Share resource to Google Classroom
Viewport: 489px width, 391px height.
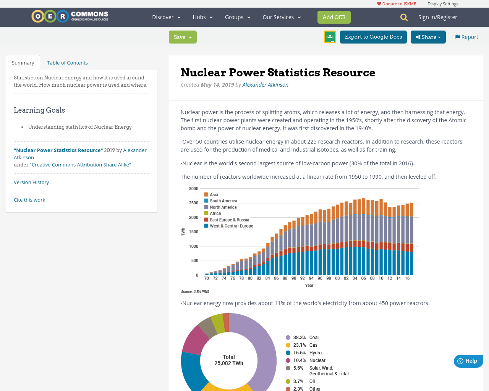(329, 36)
